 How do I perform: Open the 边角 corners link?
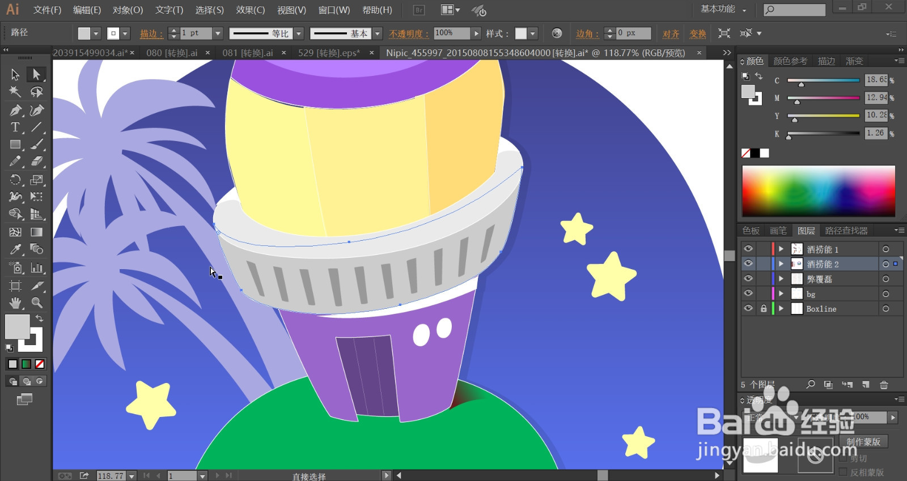(588, 33)
